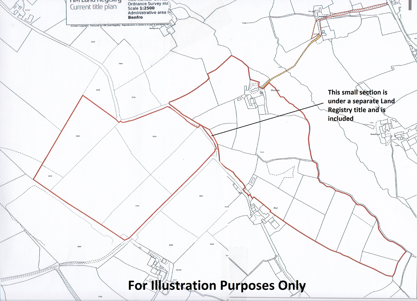Screen dimensions: 417x301
Task: Select field parcel number 5800
Action: tap(79, 247)
